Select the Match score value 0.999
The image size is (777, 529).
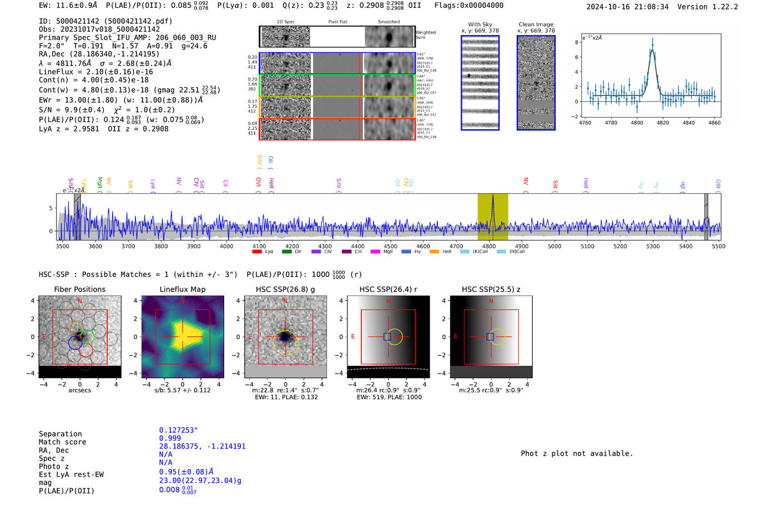(x=170, y=438)
